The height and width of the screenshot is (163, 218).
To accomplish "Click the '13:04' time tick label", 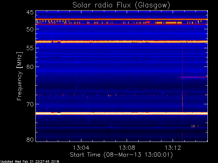I will [81, 148].
